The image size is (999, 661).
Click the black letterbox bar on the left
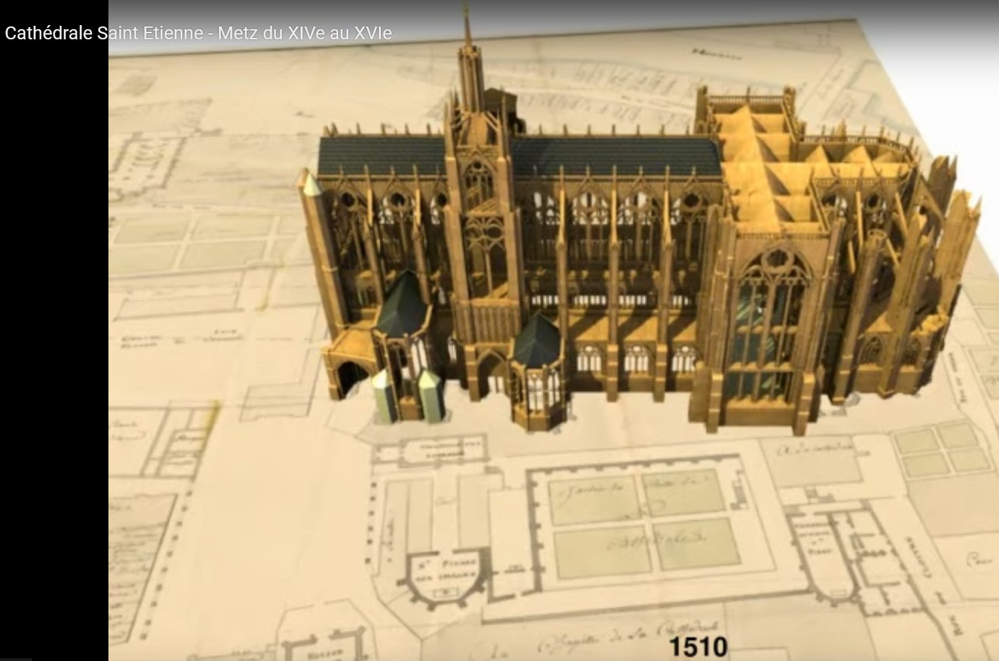(54, 339)
